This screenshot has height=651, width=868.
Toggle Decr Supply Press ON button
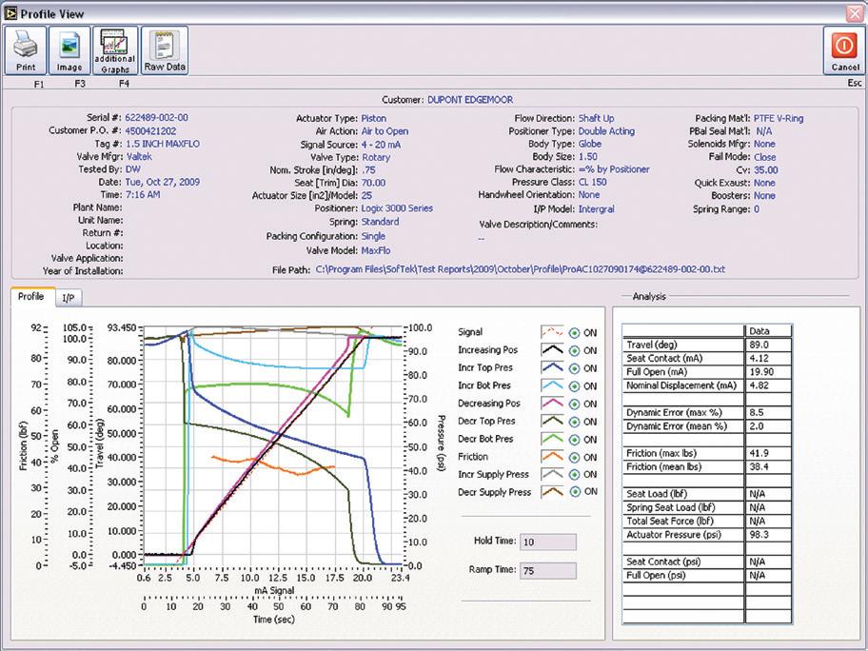click(575, 492)
